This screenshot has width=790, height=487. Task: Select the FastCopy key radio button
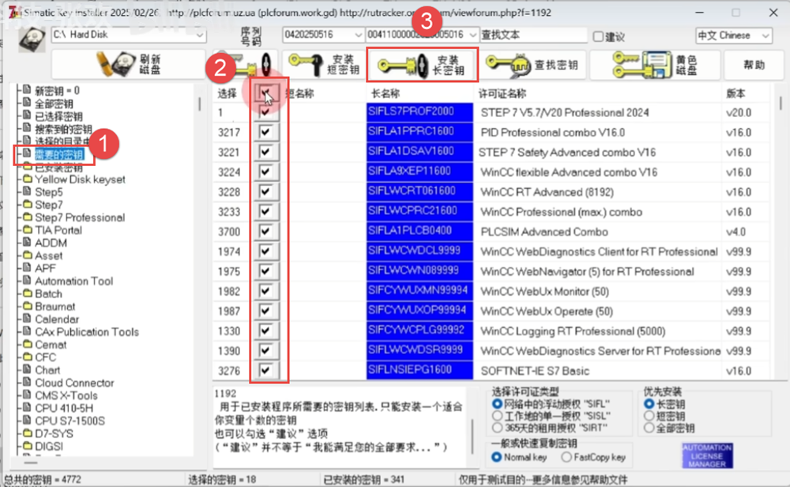pos(566,457)
